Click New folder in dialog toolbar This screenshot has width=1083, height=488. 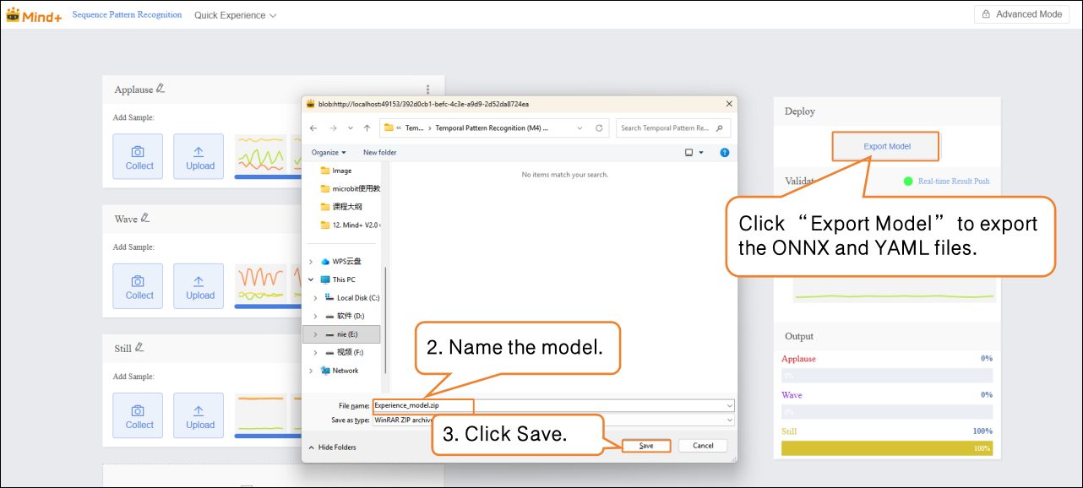(379, 153)
